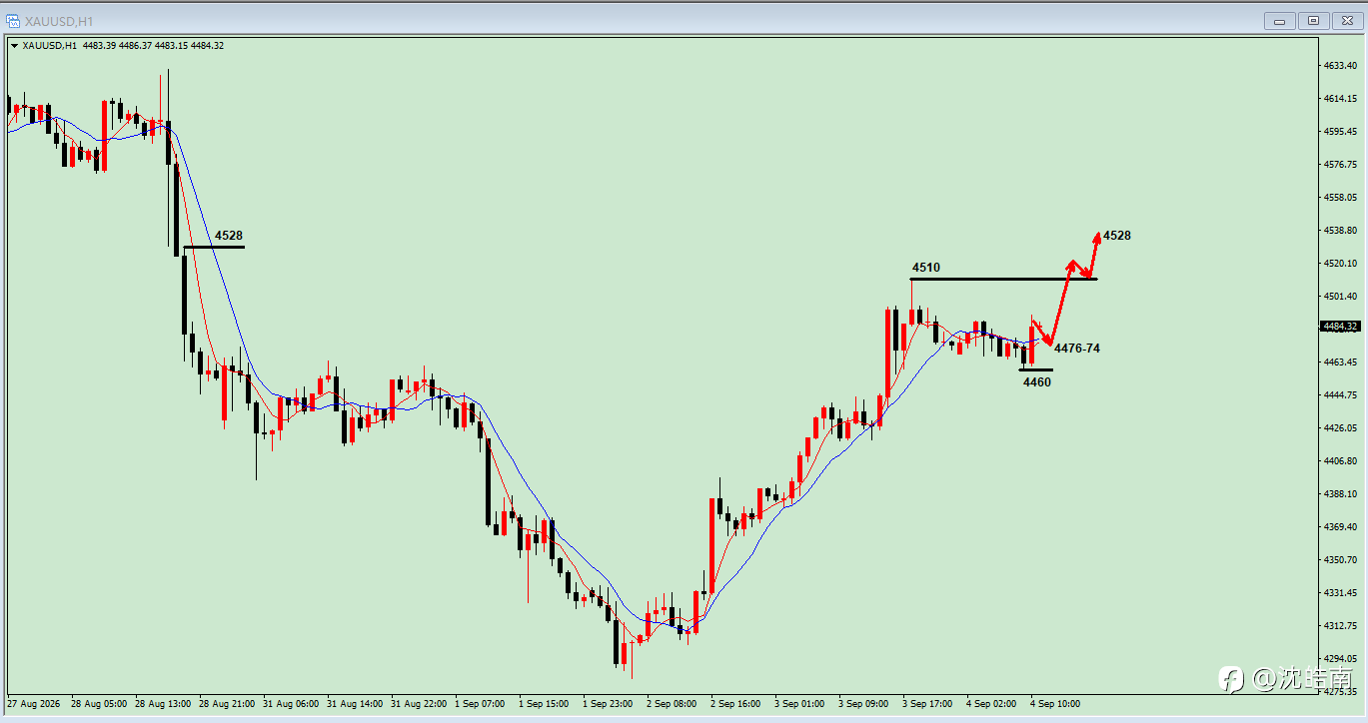Screen dimensions: 1368x723
Task: Restore the XAUUSD,H1 chart window
Action: click(x=1313, y=20)
